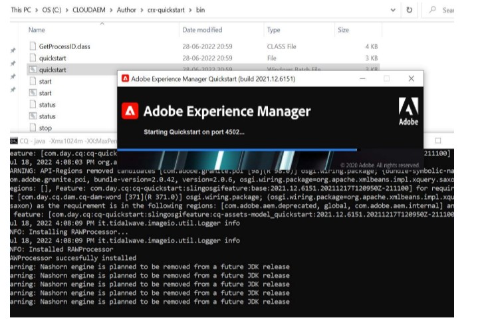Expand chevron after CLOUDAEM breadcrumb
Screen dimensions: 482x323
(111, 10)
